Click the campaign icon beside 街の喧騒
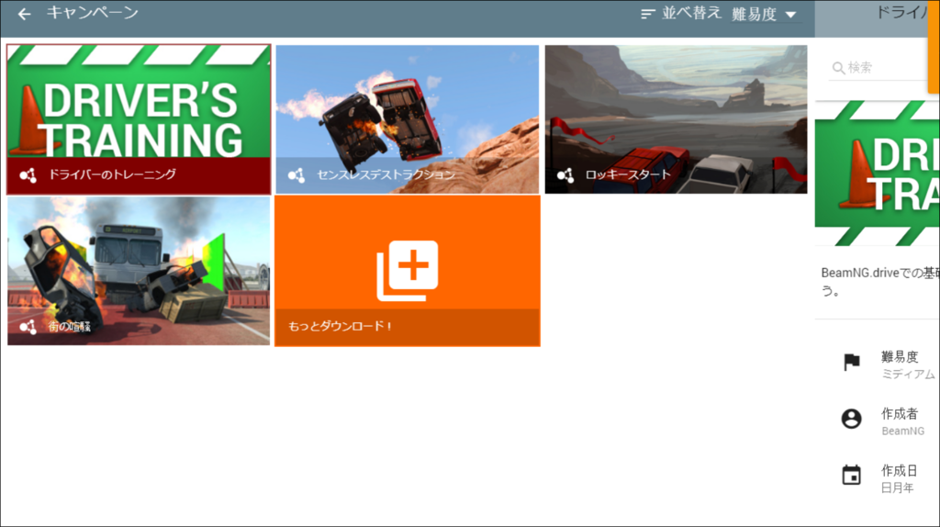Viewport: 940px width, 527px height. [x=28, y=327]
